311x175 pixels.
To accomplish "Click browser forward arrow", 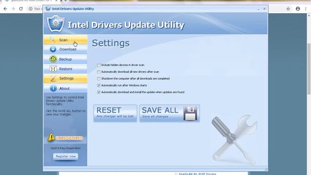I will pyautogui.click(x=13, y=9).
